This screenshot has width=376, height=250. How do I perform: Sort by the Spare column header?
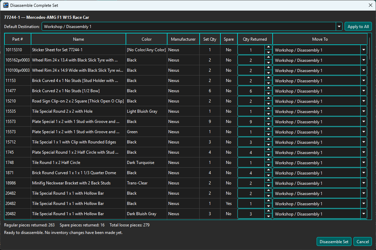coord(229,39)
